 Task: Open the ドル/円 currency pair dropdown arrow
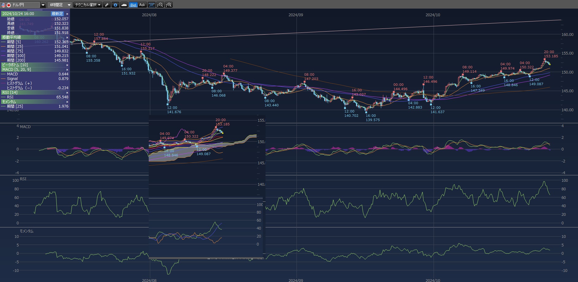pos(43,5)
